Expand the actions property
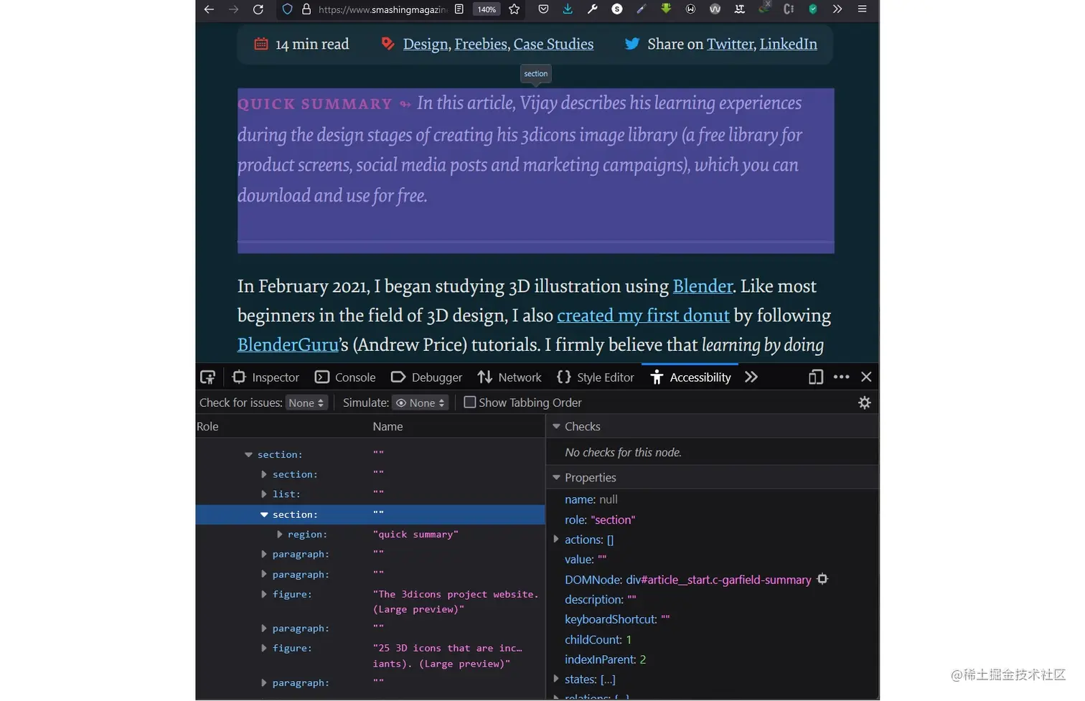Screen dimensions: 1085x701 pos(556,540)
